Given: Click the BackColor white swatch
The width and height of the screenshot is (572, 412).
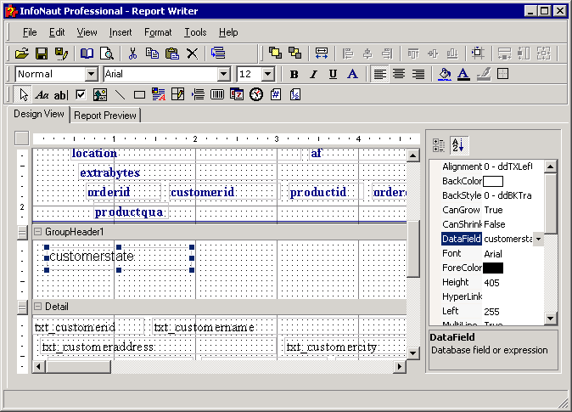Looking at the screenshot, I should 493,181.
